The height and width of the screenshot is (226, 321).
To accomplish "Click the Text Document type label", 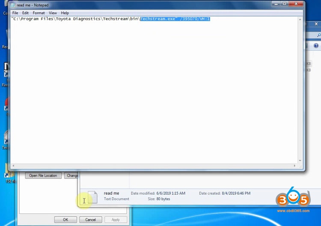I will tap(116, 199).
